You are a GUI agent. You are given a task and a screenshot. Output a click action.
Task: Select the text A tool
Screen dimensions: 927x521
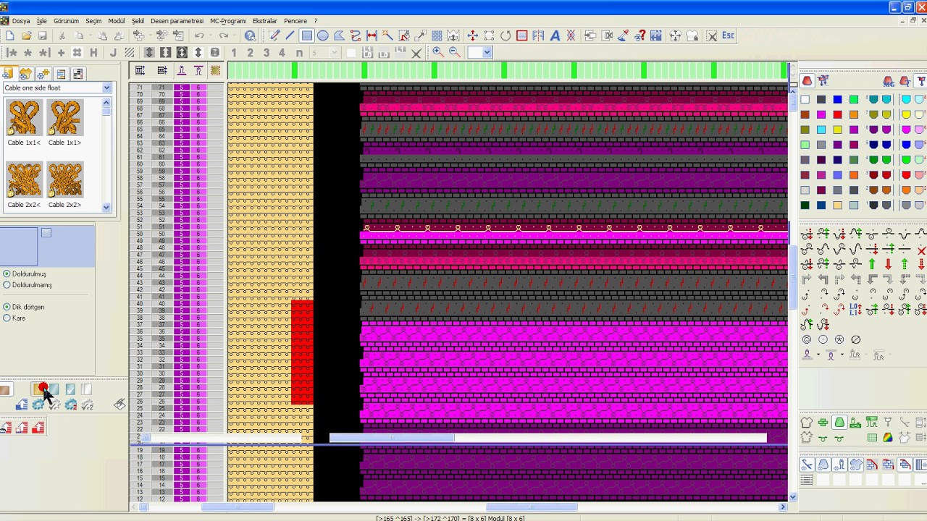[555, 35]
